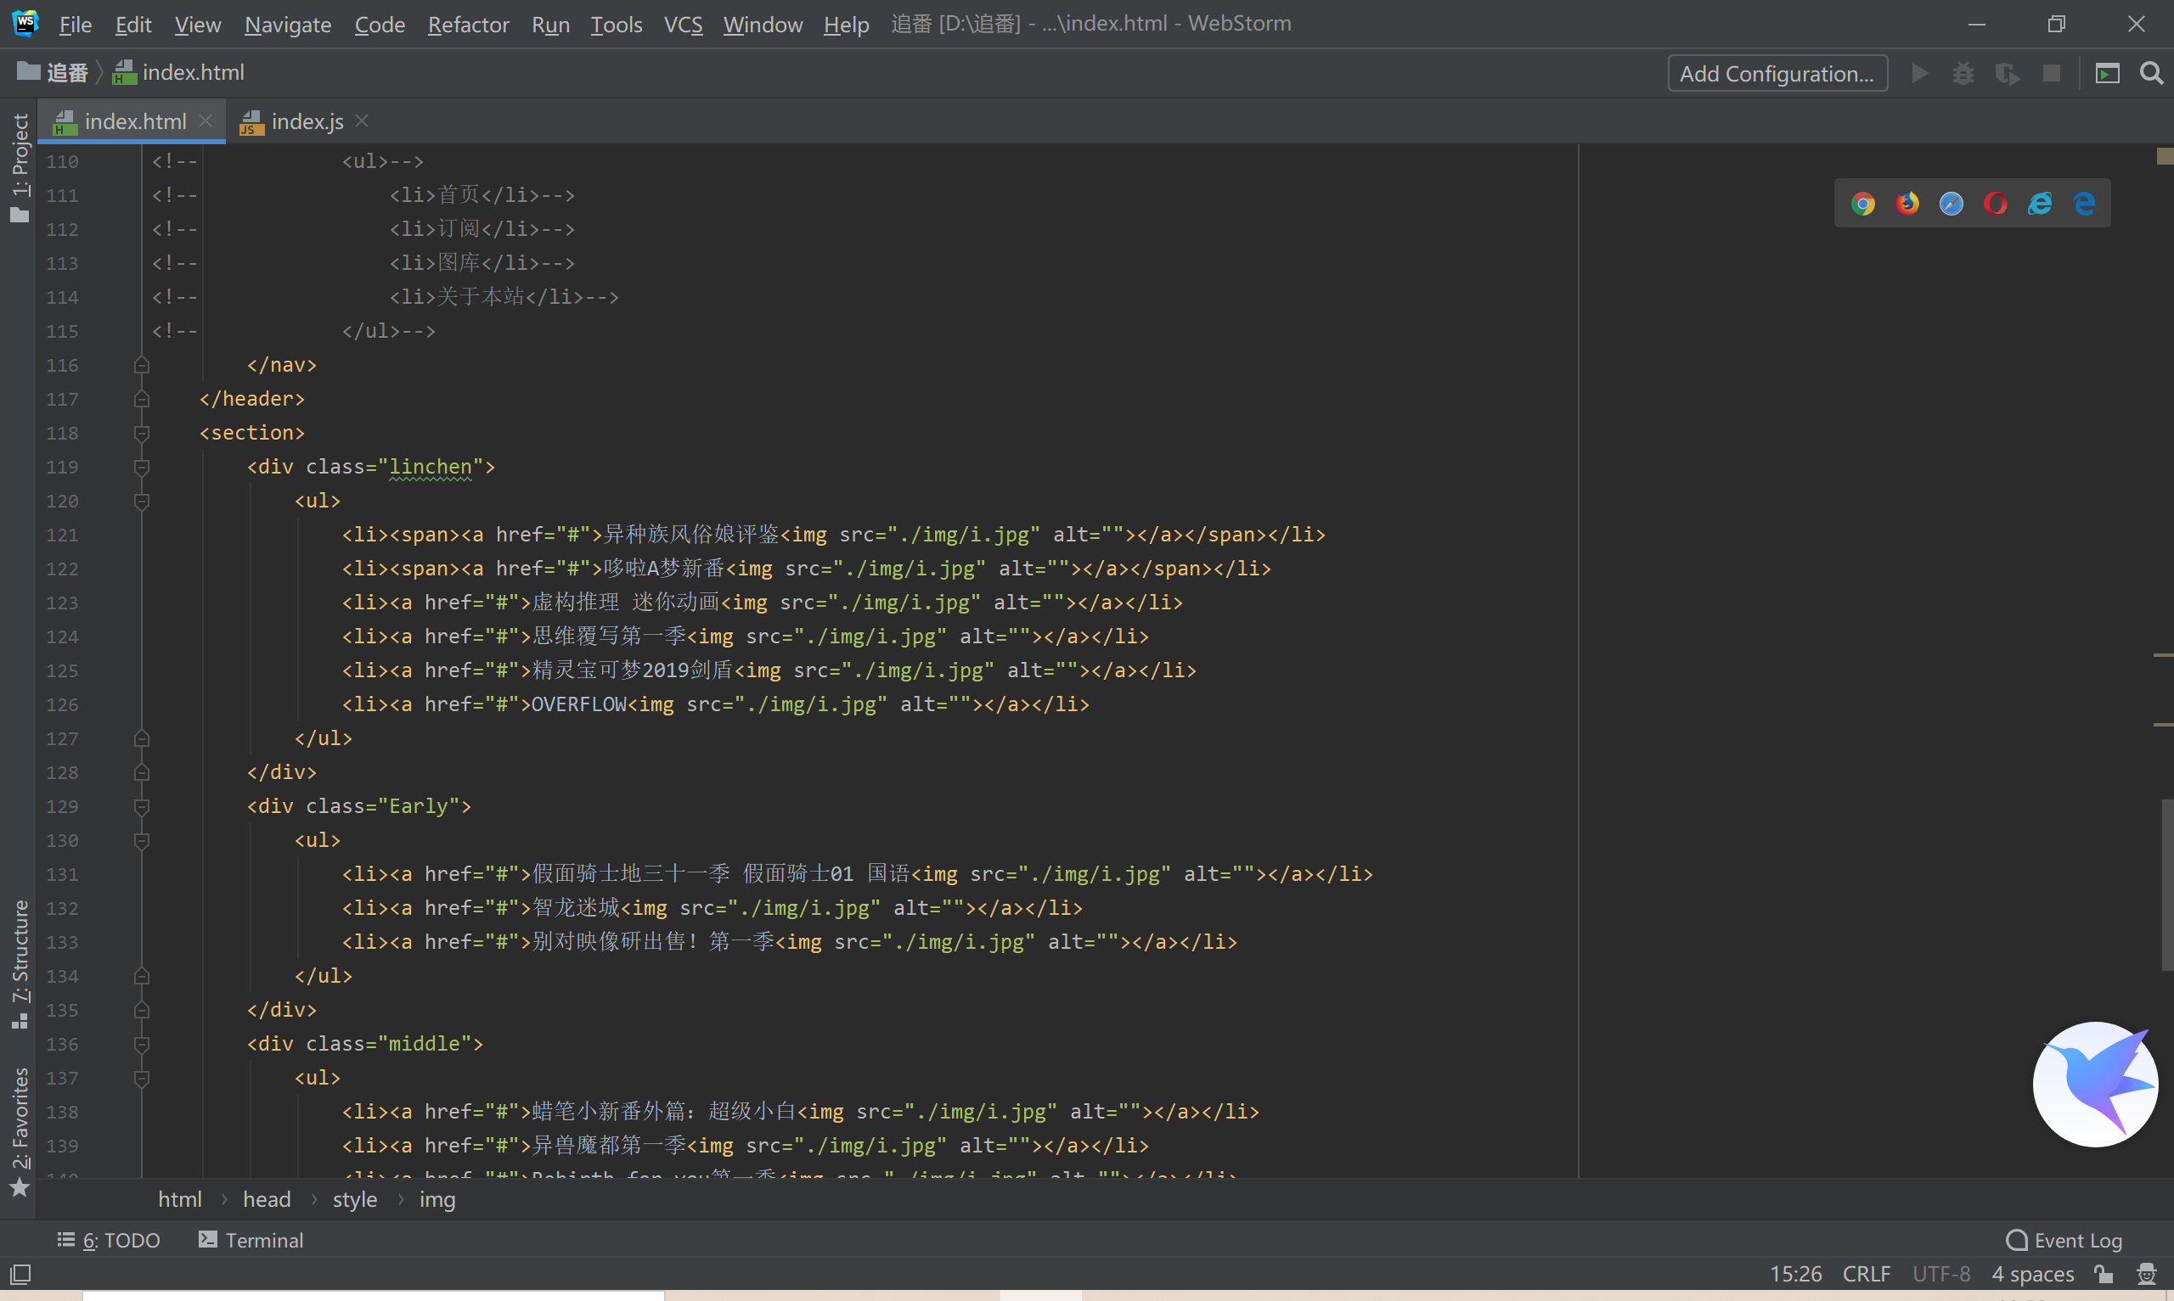Click the linchen class name text
This screenshot has width=2174, height=1301.
click(430, 468)
